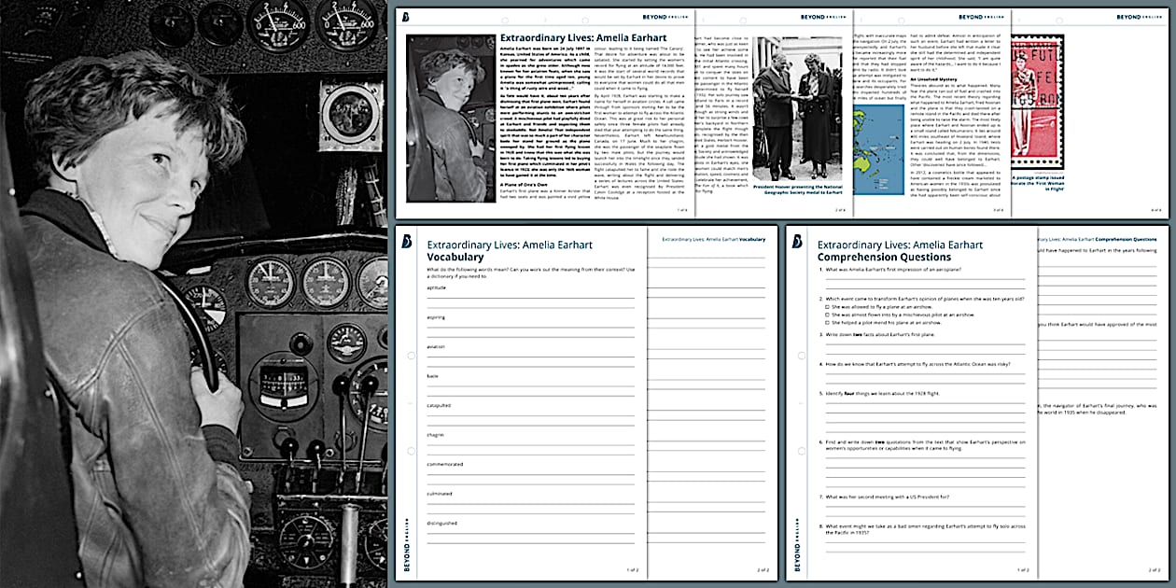Click the Beyond logo on the first article page

tap(407, 17)
